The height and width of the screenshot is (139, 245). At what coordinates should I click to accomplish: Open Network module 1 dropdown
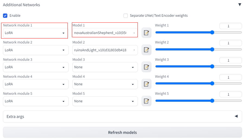(x=36, y=33)
